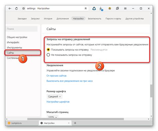Switch to the Lumpics.ru browser tab
Viewport: 158px width, 131px height.
(22, 123)
